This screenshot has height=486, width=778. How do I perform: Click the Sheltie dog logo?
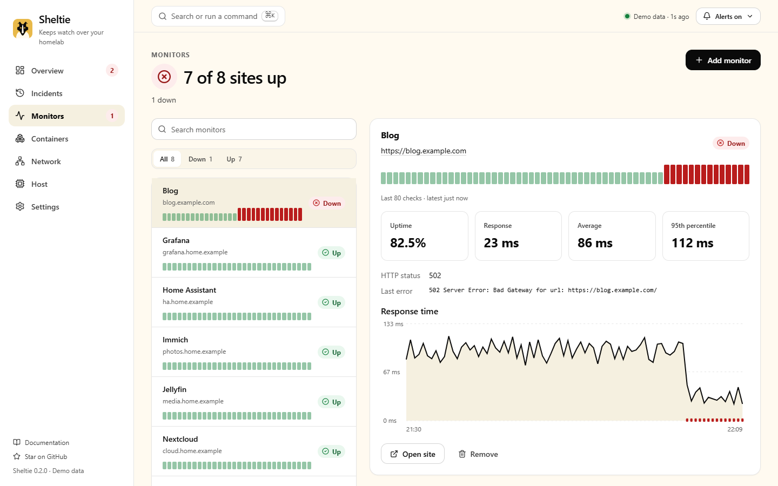(23, 29)
